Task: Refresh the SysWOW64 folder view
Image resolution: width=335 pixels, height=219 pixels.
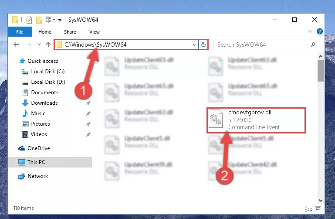Action: coord(203,44)
